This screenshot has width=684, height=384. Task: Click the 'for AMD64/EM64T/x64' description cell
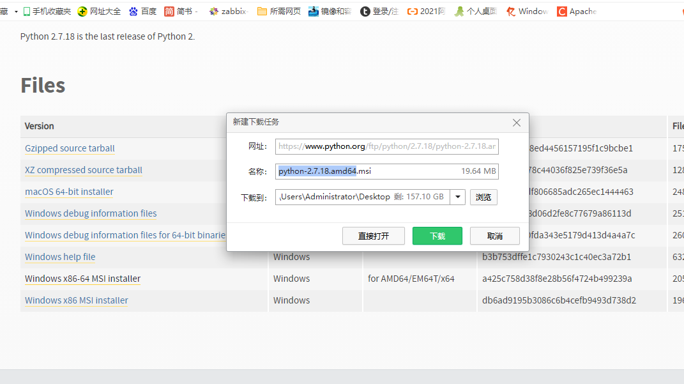[411, 279]
